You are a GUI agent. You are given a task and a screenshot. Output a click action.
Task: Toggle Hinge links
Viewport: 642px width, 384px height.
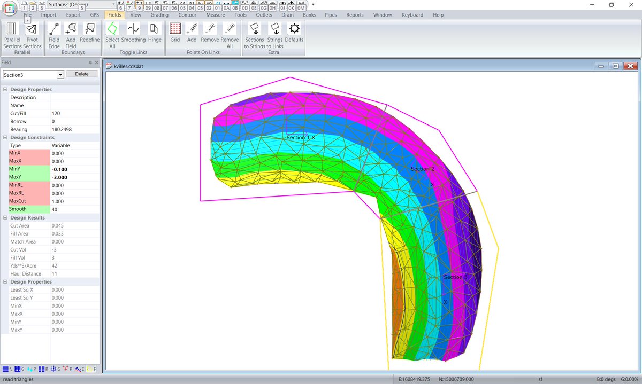pos(155,32)
